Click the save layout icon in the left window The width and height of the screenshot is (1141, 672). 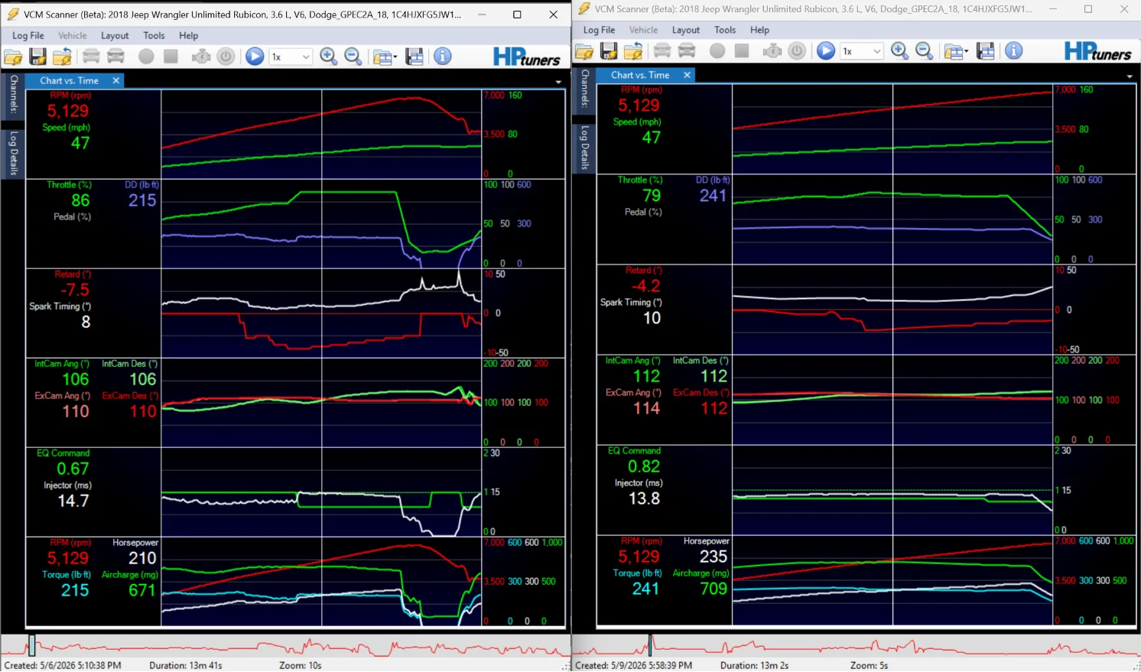pyautogui.click(x=414, y=57)
